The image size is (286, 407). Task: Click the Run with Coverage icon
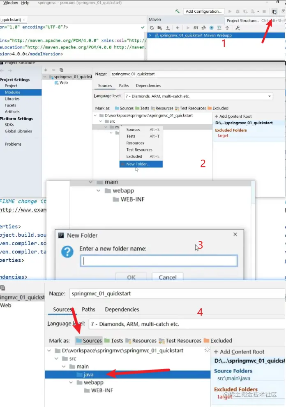(x=245, y=12)
